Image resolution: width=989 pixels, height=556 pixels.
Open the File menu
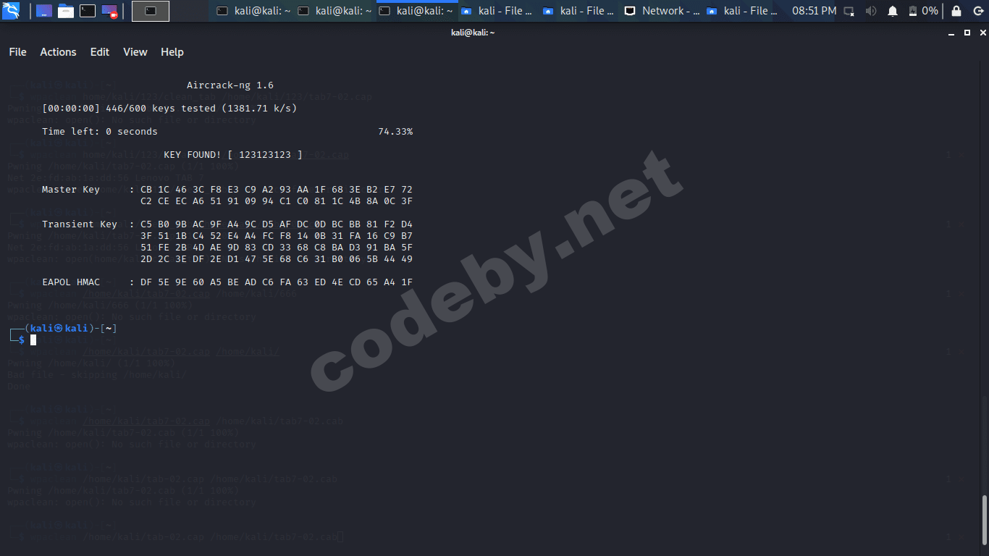click(17, 51)
